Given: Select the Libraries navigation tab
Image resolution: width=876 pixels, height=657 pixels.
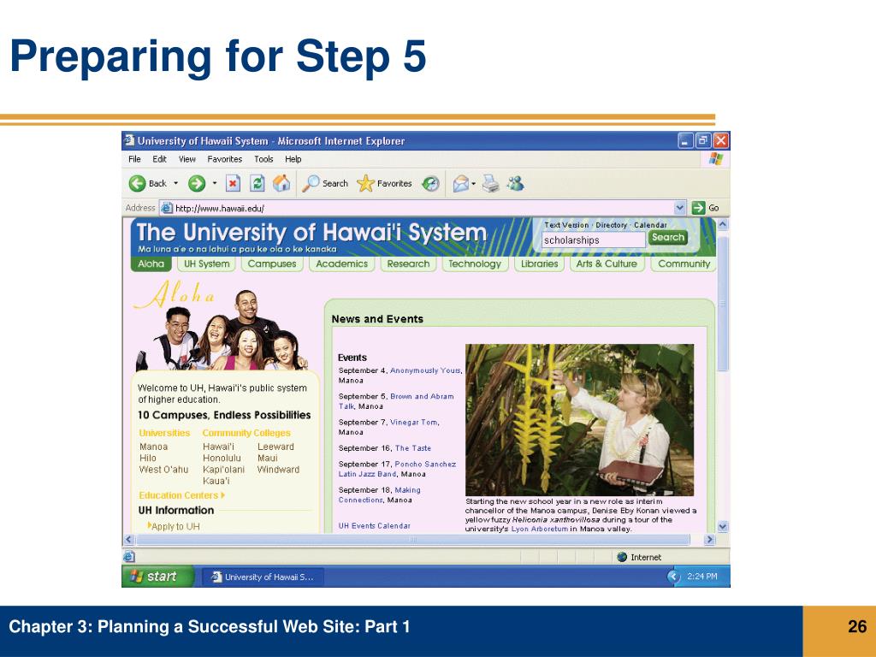Looking at the screenshot, I should (540, 263).
